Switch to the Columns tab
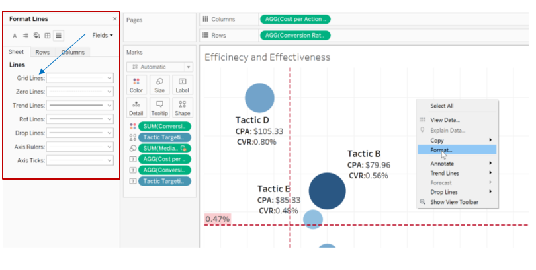The width and height of the screenshot is (536, 270). tap(73, 52)
